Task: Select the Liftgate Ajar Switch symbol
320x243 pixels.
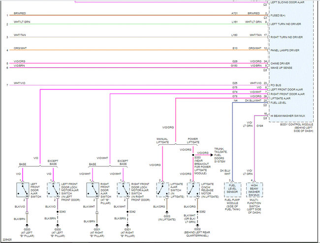Action: tap(162, 189)
